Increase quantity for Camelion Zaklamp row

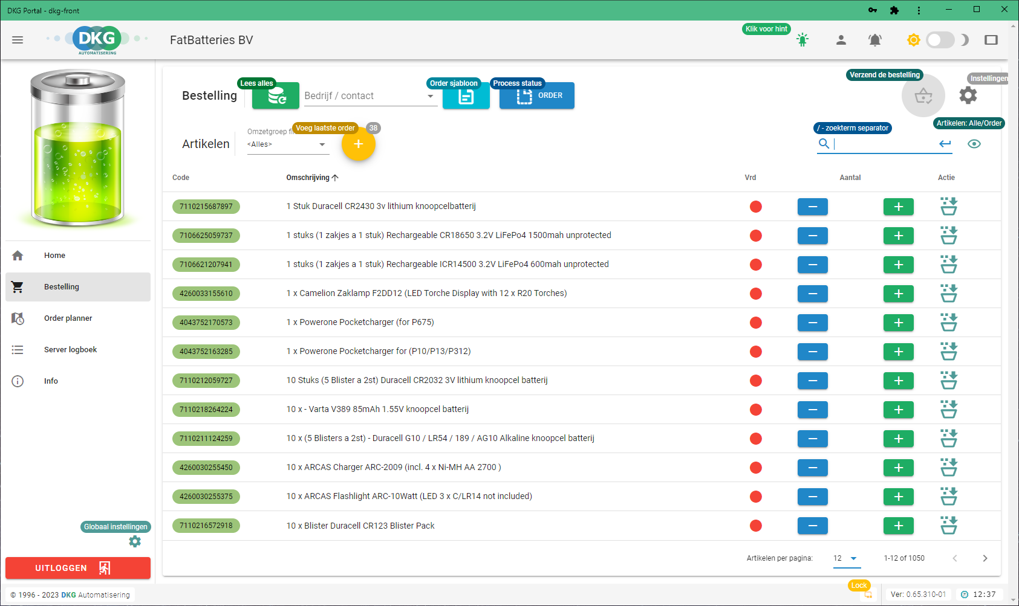click(x=899, y=294)
